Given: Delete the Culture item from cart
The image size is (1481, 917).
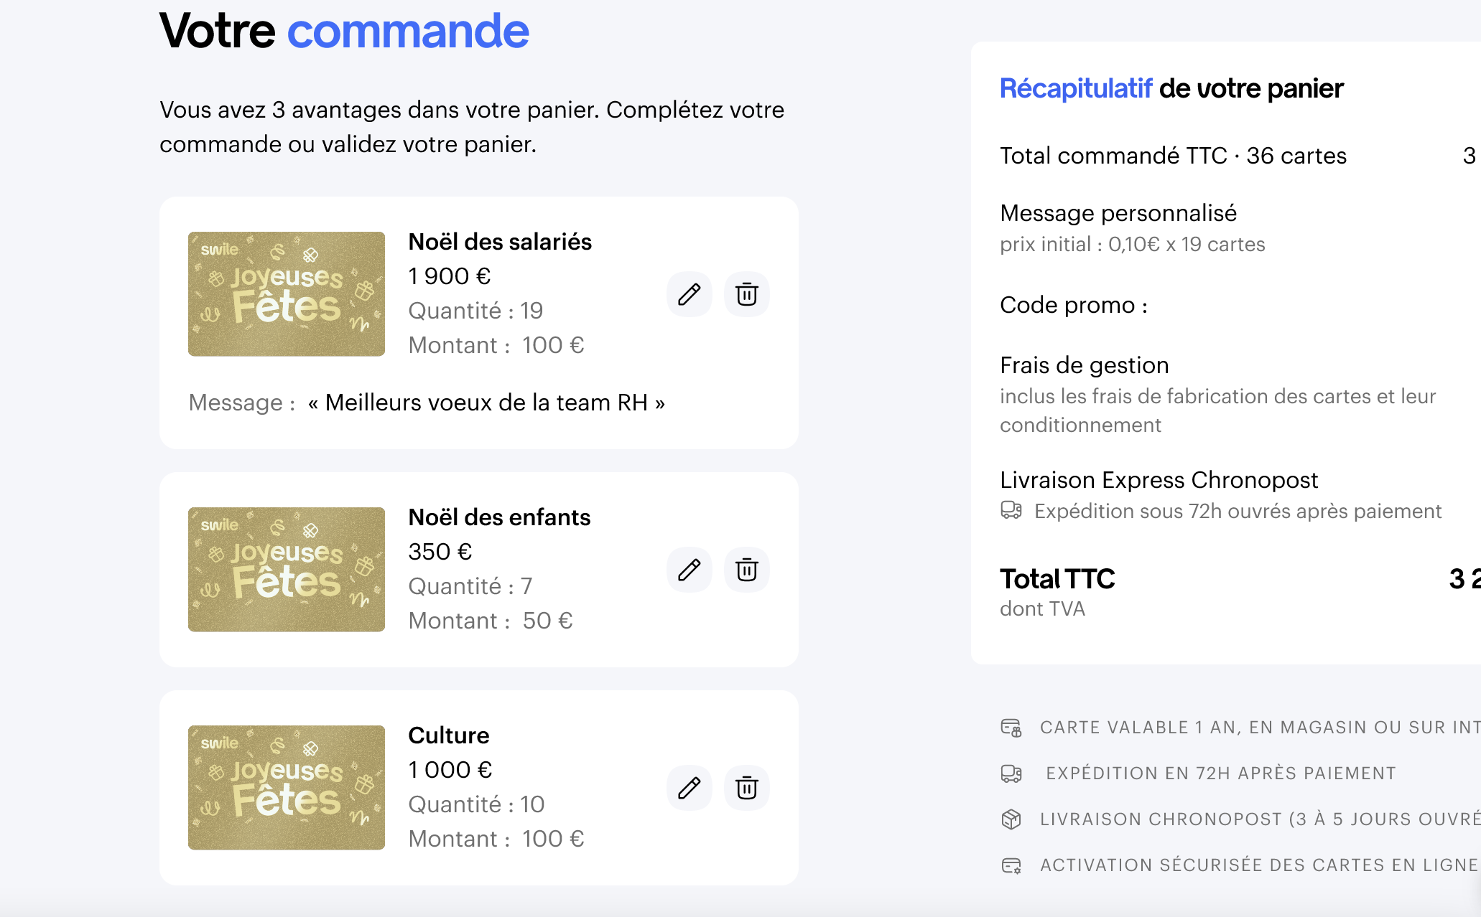Looking at the screenshot, I should coord(746,788).
